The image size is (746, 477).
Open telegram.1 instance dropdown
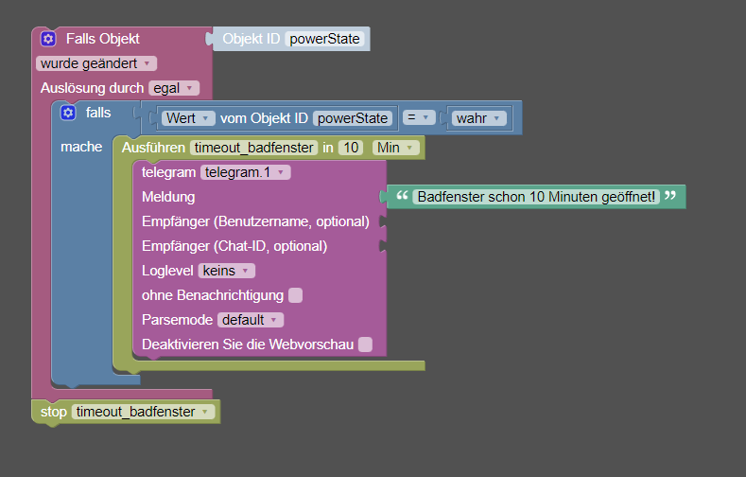pos(246,172)
